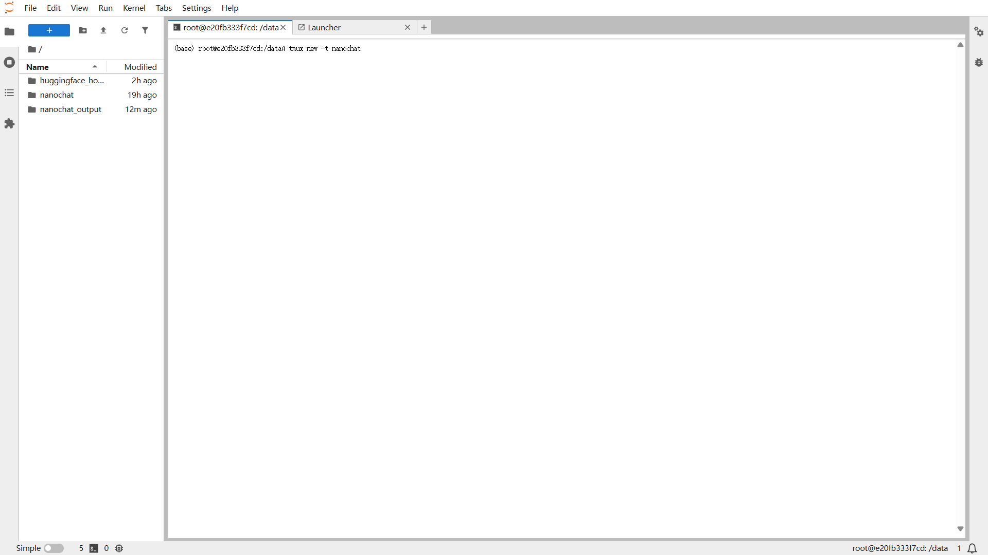988x555 pixels.
Task: Open the Help menu
Action: (230, 8)
